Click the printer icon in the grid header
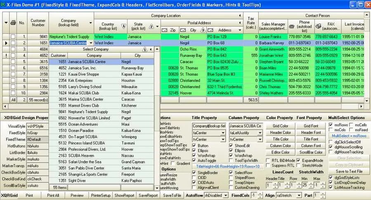Screen dimensions: 371x200 tap(13, 23)
